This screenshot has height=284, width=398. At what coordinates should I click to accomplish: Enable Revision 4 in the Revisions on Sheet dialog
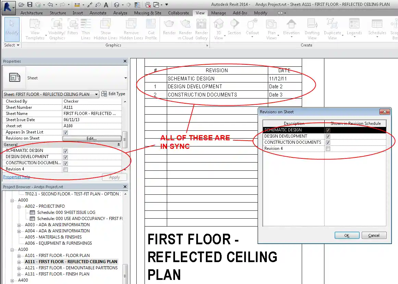(328, 148)
